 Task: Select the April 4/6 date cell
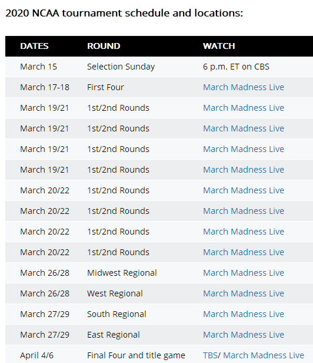tap(36, 355)
